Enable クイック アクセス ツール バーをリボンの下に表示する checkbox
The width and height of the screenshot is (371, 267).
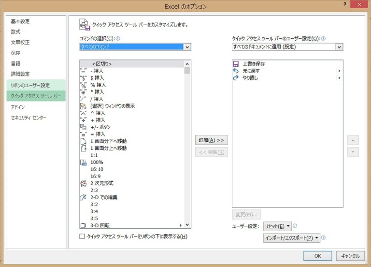[x=82, y=237]
